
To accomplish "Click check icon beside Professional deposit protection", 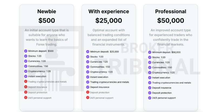I will (150, 93).
